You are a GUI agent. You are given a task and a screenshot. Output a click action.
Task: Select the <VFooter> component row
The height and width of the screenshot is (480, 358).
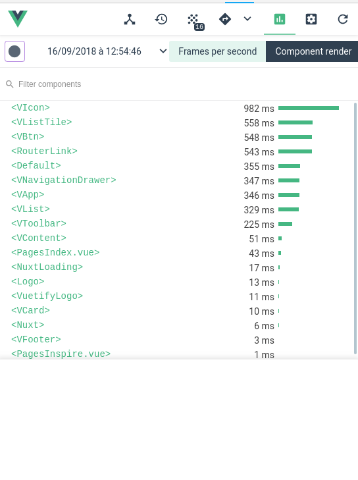177,340
